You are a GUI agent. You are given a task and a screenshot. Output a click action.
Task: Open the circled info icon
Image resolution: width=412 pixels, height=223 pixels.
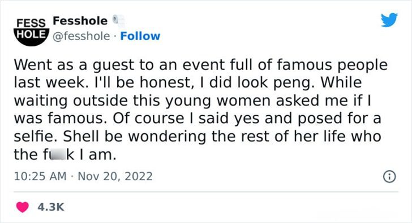[x=389, y=177]
